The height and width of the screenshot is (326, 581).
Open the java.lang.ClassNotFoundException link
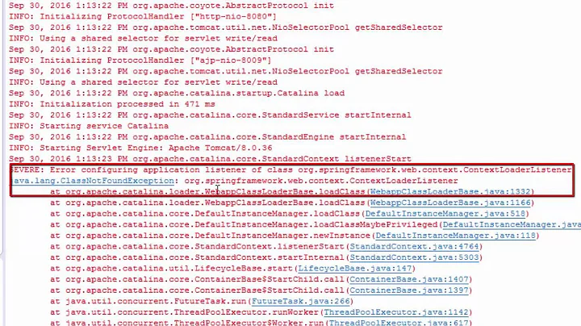click(93, 181)
